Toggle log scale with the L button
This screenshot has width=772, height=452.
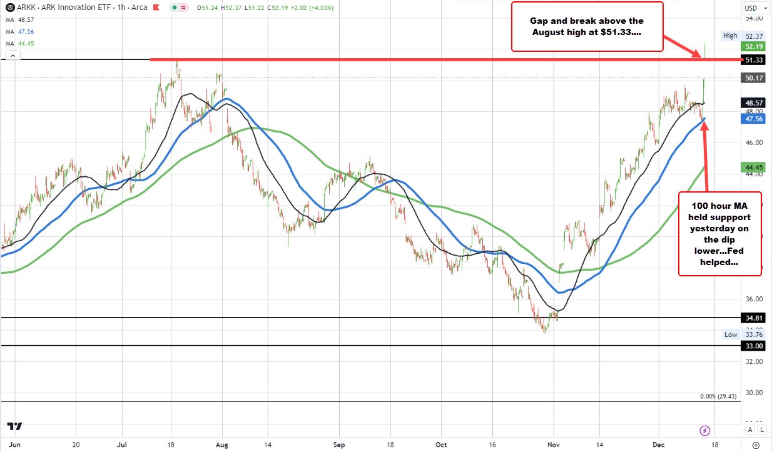point(761,429)
